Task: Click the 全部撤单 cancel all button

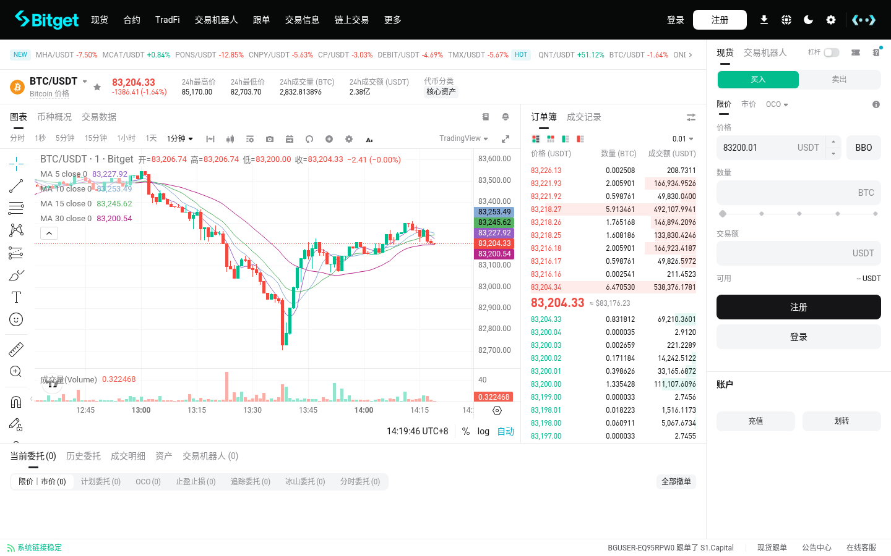Action: [x=676, y=482]
